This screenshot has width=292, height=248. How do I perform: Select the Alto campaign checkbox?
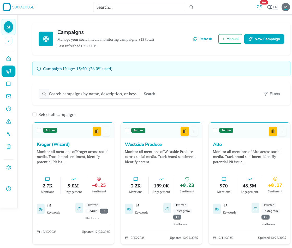click(215, 130)
